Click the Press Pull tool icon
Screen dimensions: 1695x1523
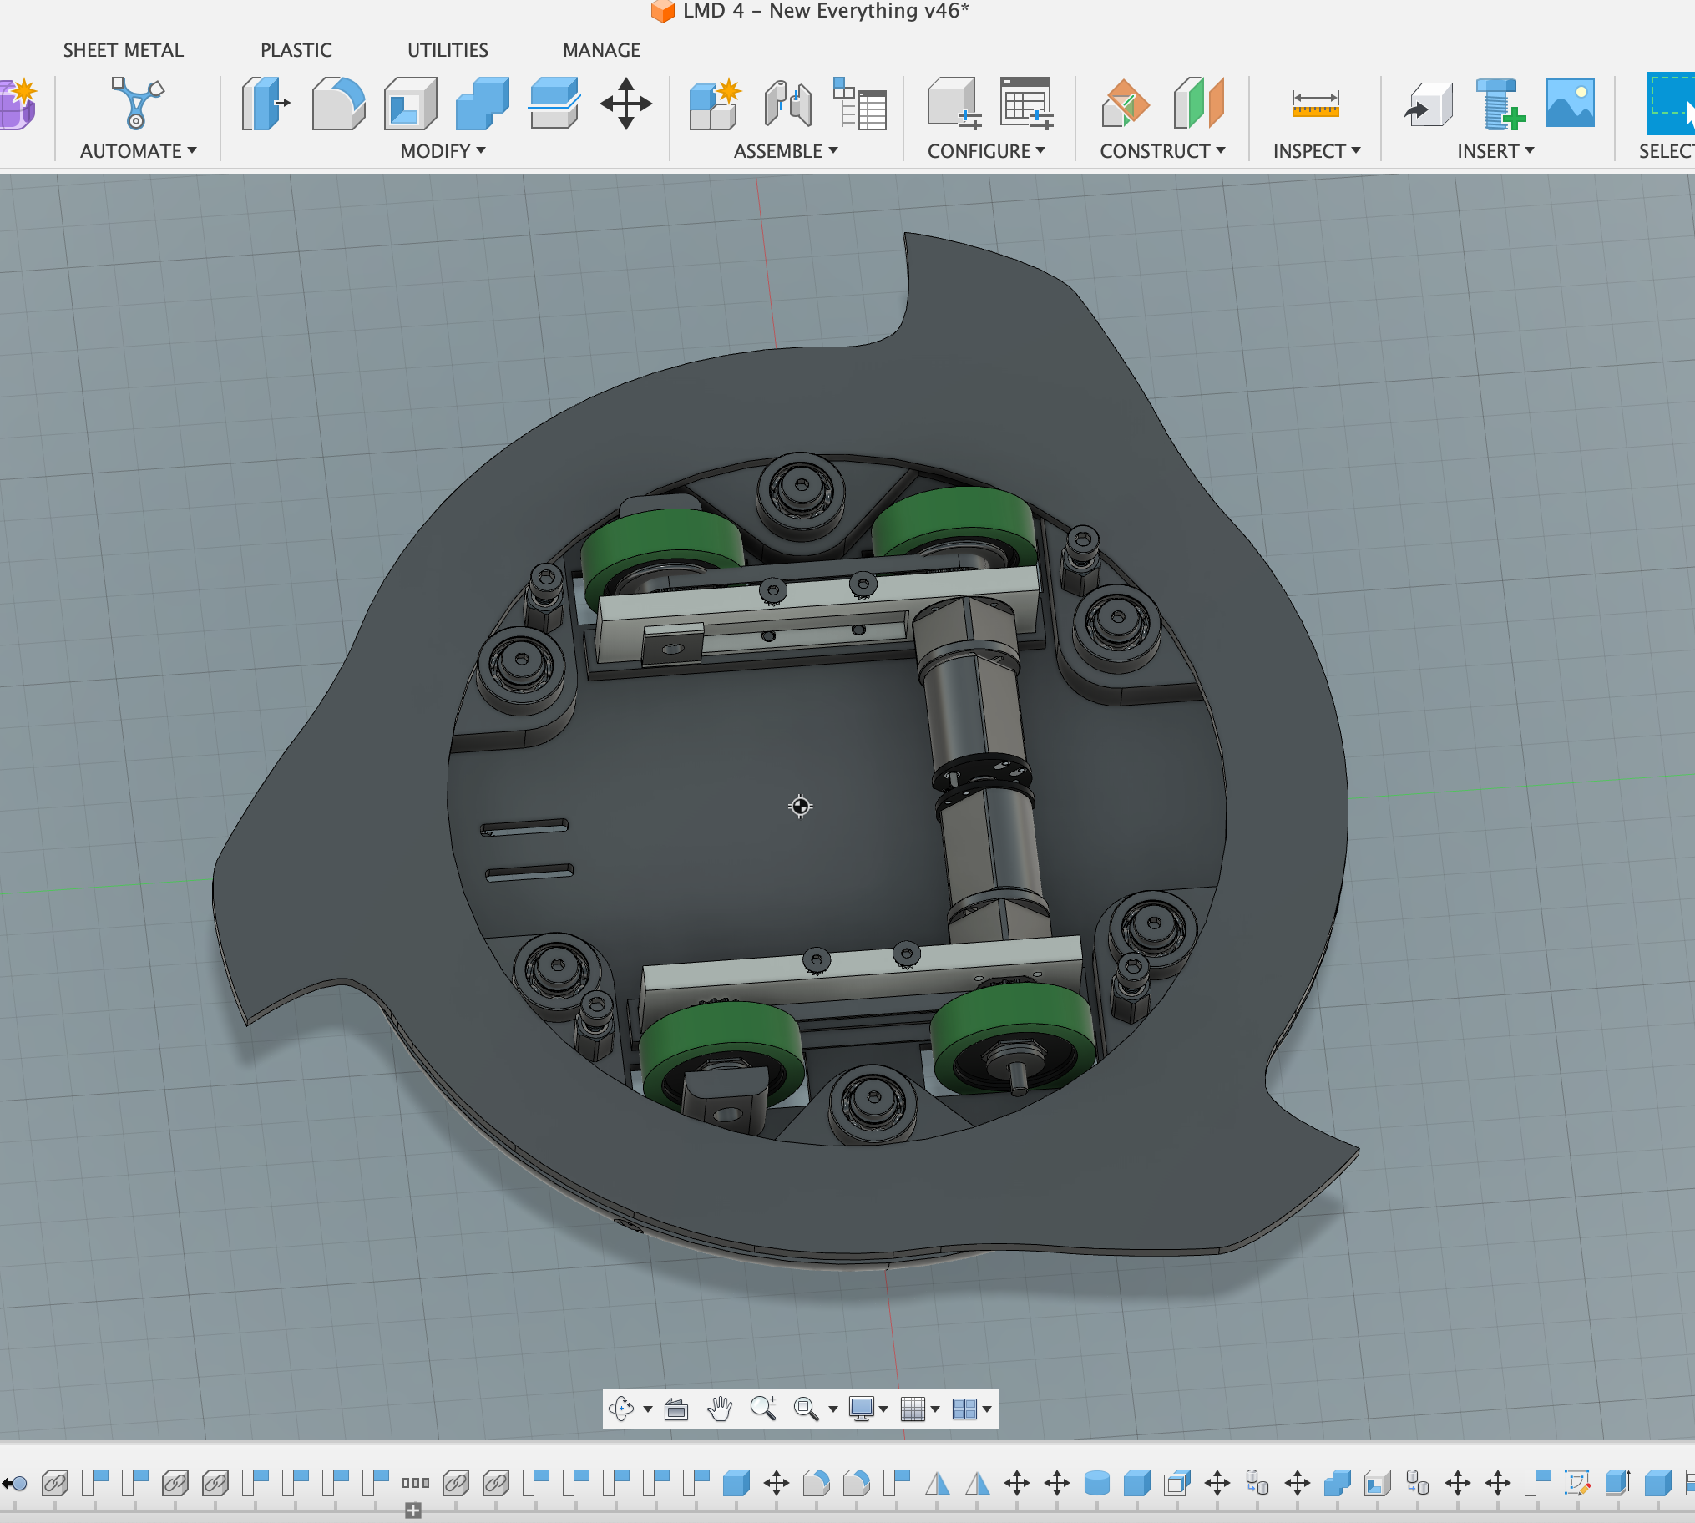point(265,104)
